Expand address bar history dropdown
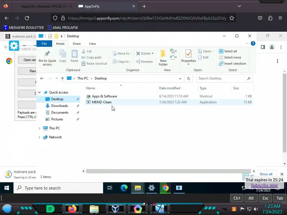The image size is (287, 215). 180,78
